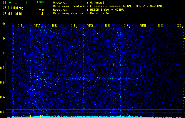This screenshot has width=185, height=118.
Task: Click the meteor count value 3
Action: tap(42, 14)
